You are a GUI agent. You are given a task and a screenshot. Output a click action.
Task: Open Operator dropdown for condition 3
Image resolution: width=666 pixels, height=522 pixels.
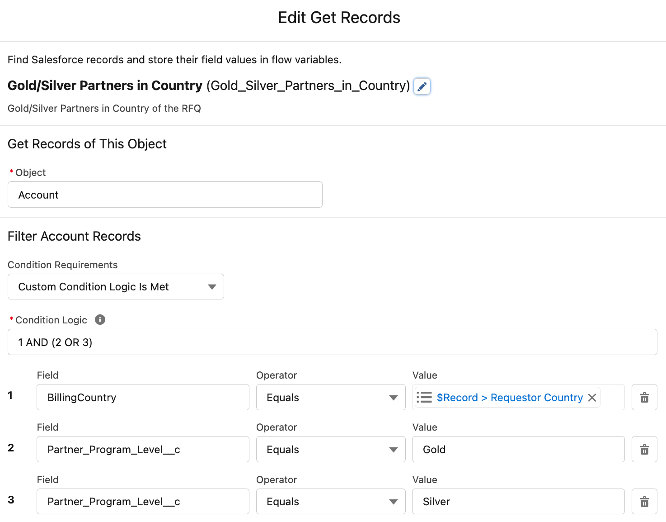click(330, 502)
